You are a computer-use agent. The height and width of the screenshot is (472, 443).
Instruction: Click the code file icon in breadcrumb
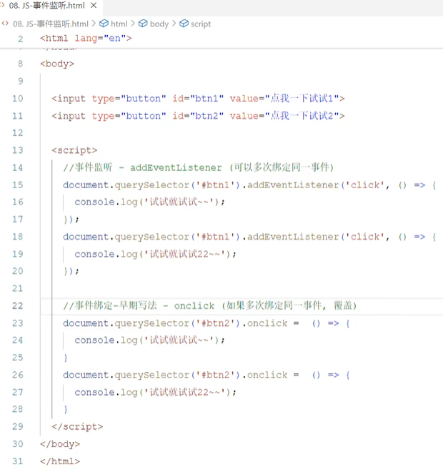5,24
